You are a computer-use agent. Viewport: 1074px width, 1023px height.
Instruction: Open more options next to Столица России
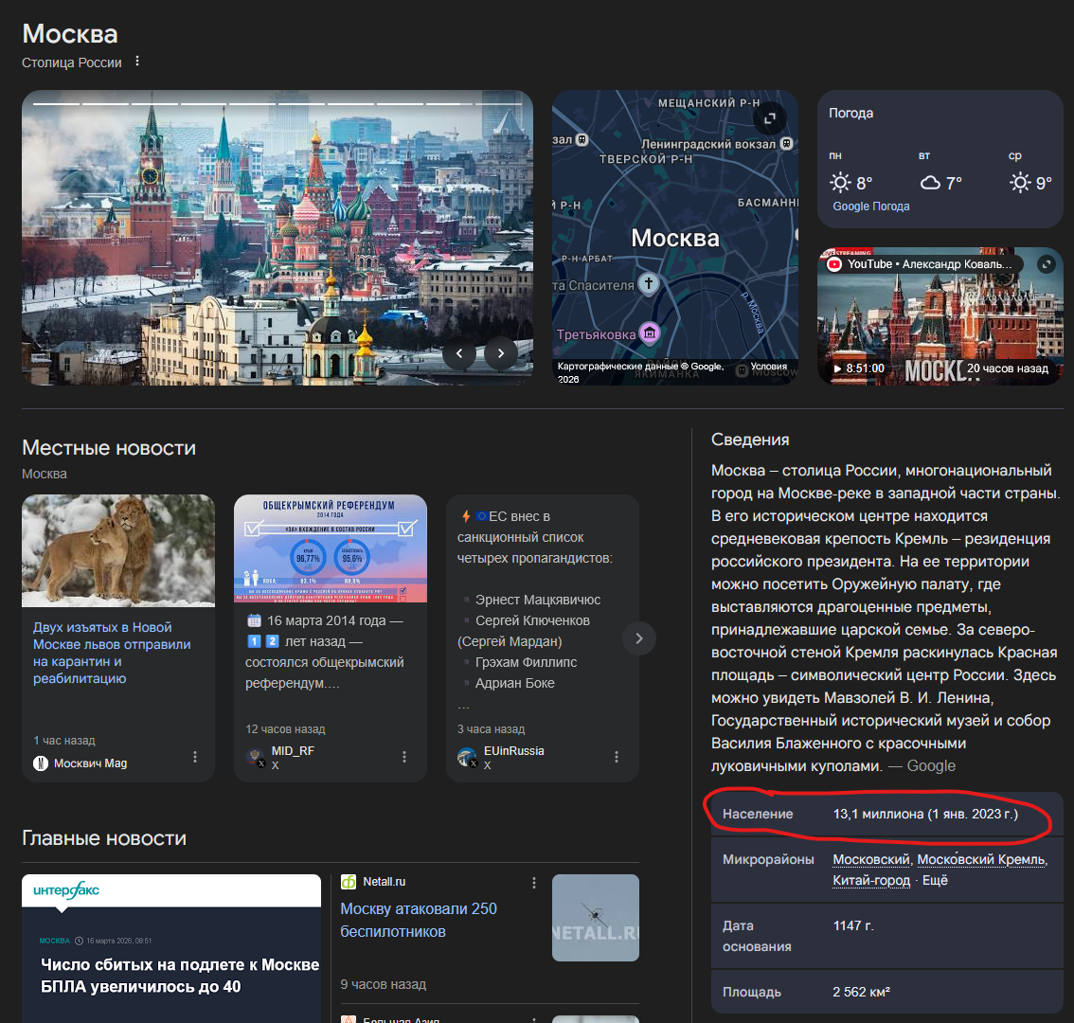[137, 62]
